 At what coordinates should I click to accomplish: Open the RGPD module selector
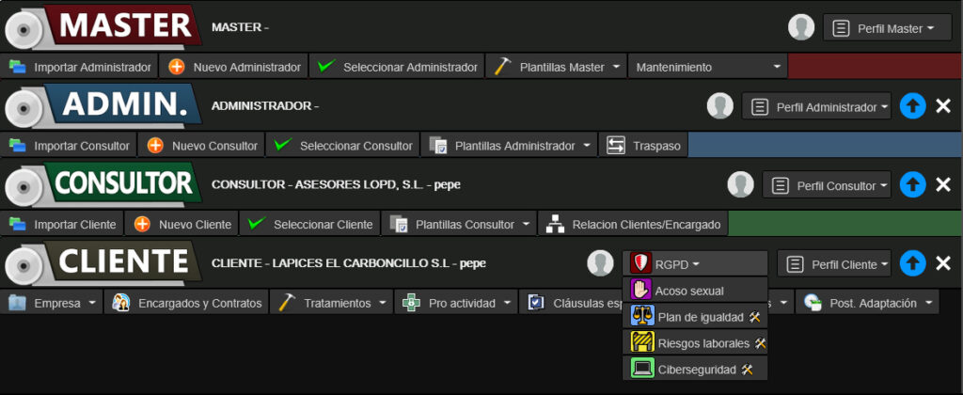click(694, 264)
